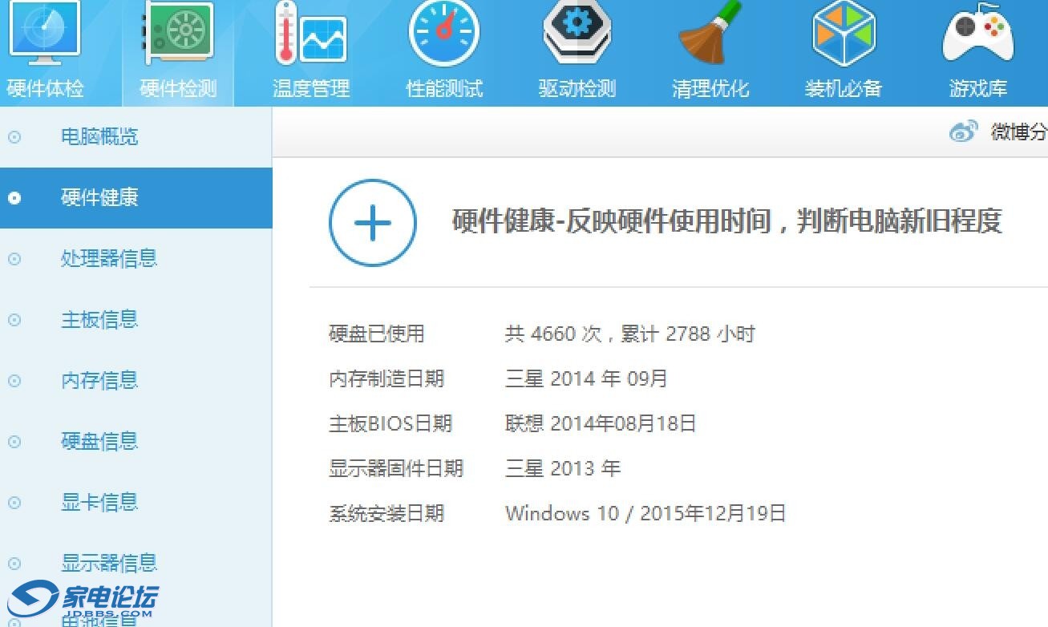Click the 微博分享 share link
Screen dimensions: 1048x627
click(x=1018, y=132)
